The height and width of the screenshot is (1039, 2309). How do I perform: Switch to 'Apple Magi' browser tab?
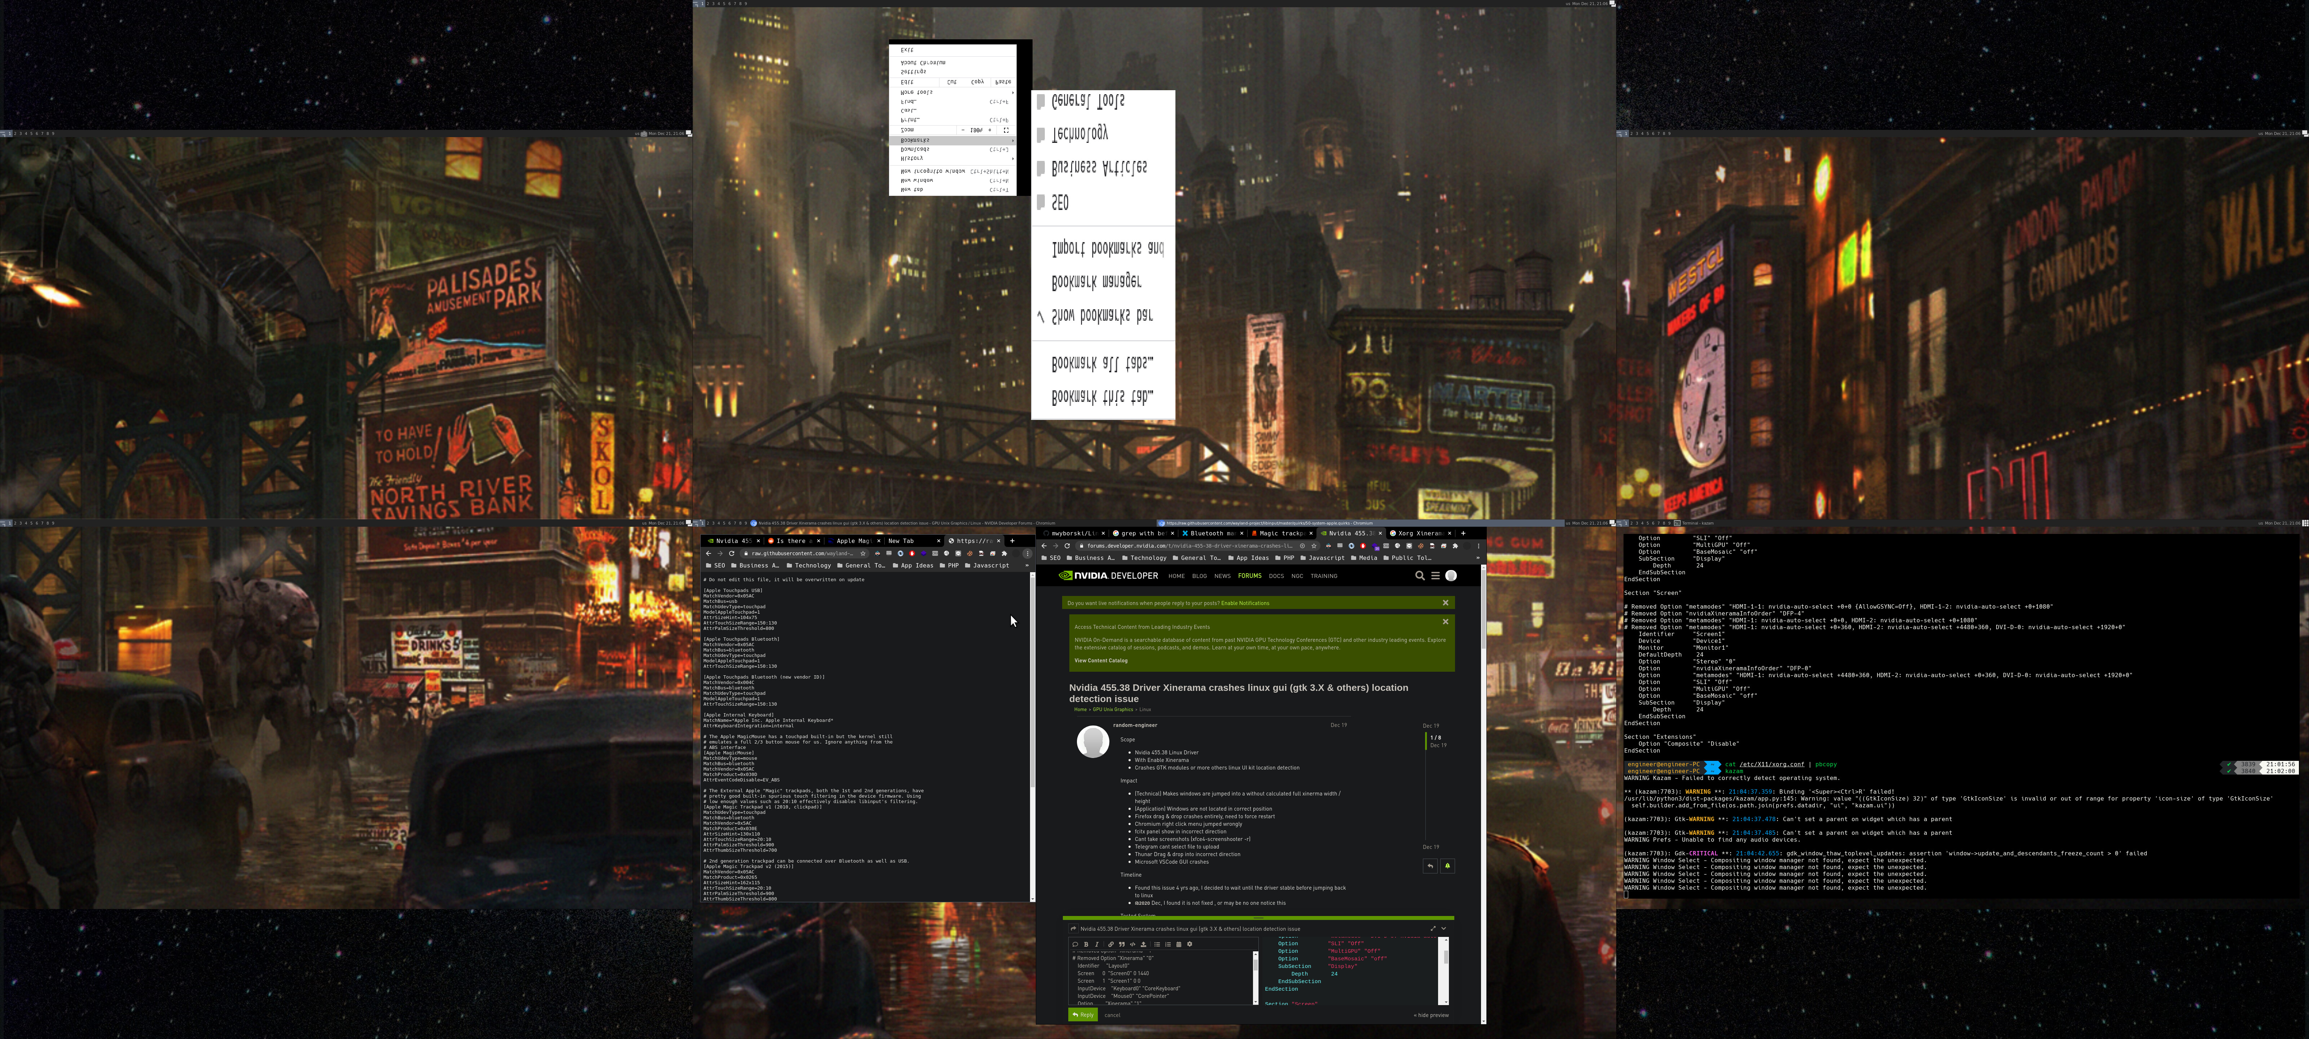[854, 540]
